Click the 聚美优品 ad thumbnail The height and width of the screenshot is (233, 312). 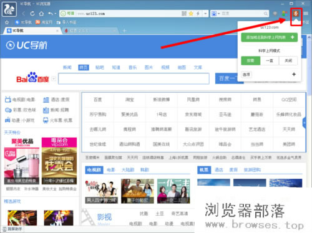pyautogui.click(x=22, y=161)
